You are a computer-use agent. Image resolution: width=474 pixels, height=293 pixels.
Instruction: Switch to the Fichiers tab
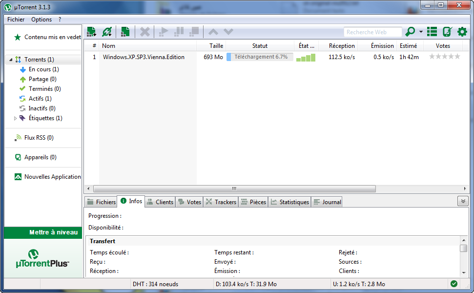coord(101,202)
